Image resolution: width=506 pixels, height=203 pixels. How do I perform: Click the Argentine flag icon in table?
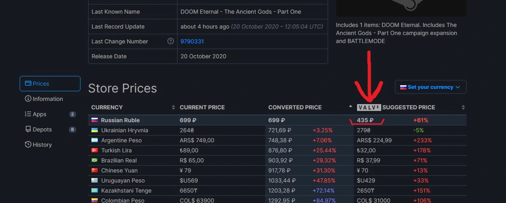point(95,140)
